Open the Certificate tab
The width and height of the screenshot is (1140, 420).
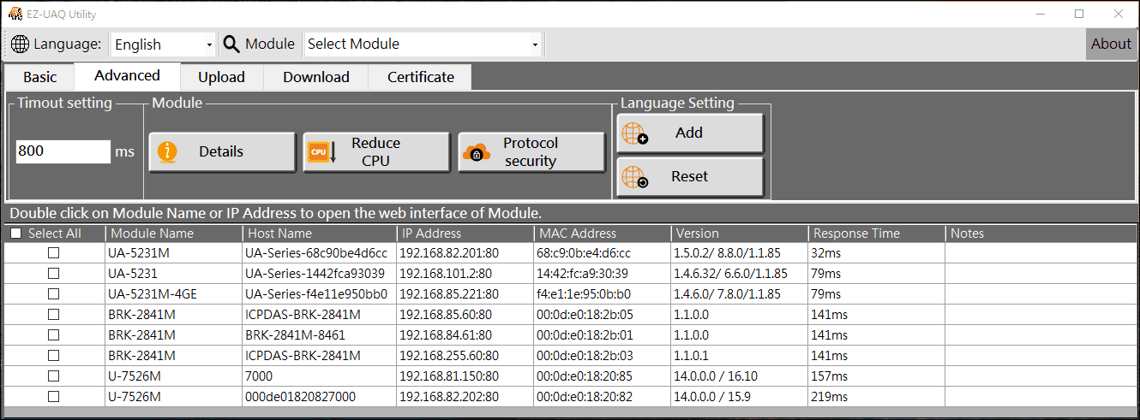coord(420,77)
